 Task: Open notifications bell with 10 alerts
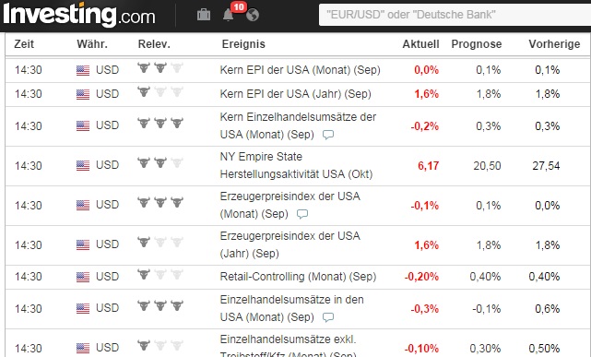click(x=229, y=15)
